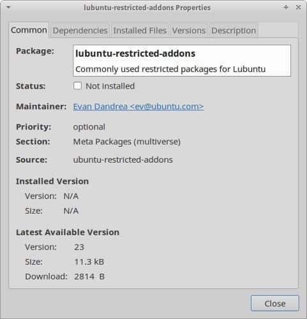Select the Commonly used restricted packages summary text

pos(170,69)
